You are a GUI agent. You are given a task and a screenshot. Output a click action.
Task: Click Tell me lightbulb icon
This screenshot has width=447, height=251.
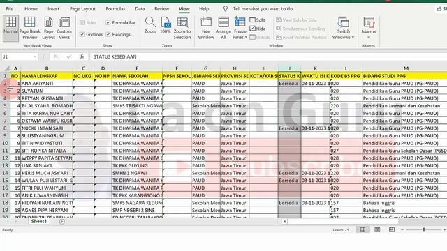[225, 9]
